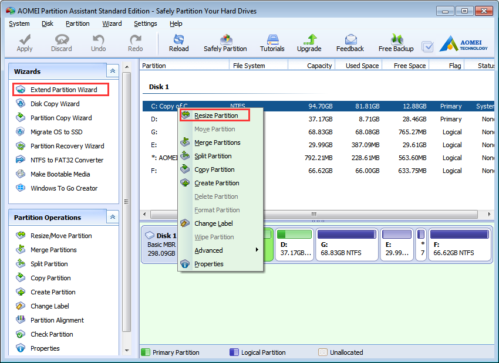Screen dimensions: 499x363
Task: Select Resize/Move Partition in the Partition Operations panel
Action: click(x=54, y=236)
